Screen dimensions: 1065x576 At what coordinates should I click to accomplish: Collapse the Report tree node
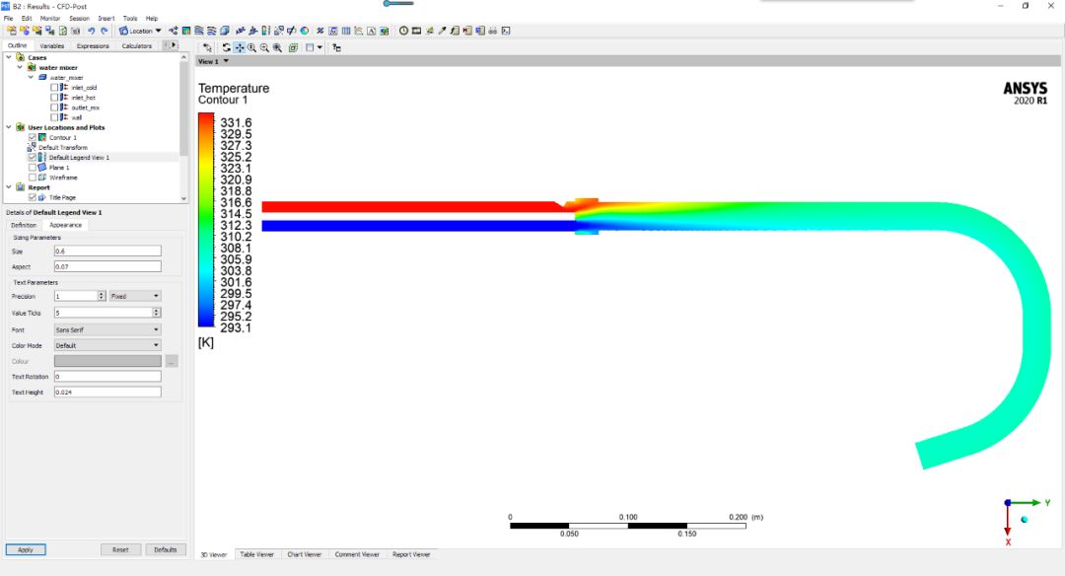click(x=9, y=186)
